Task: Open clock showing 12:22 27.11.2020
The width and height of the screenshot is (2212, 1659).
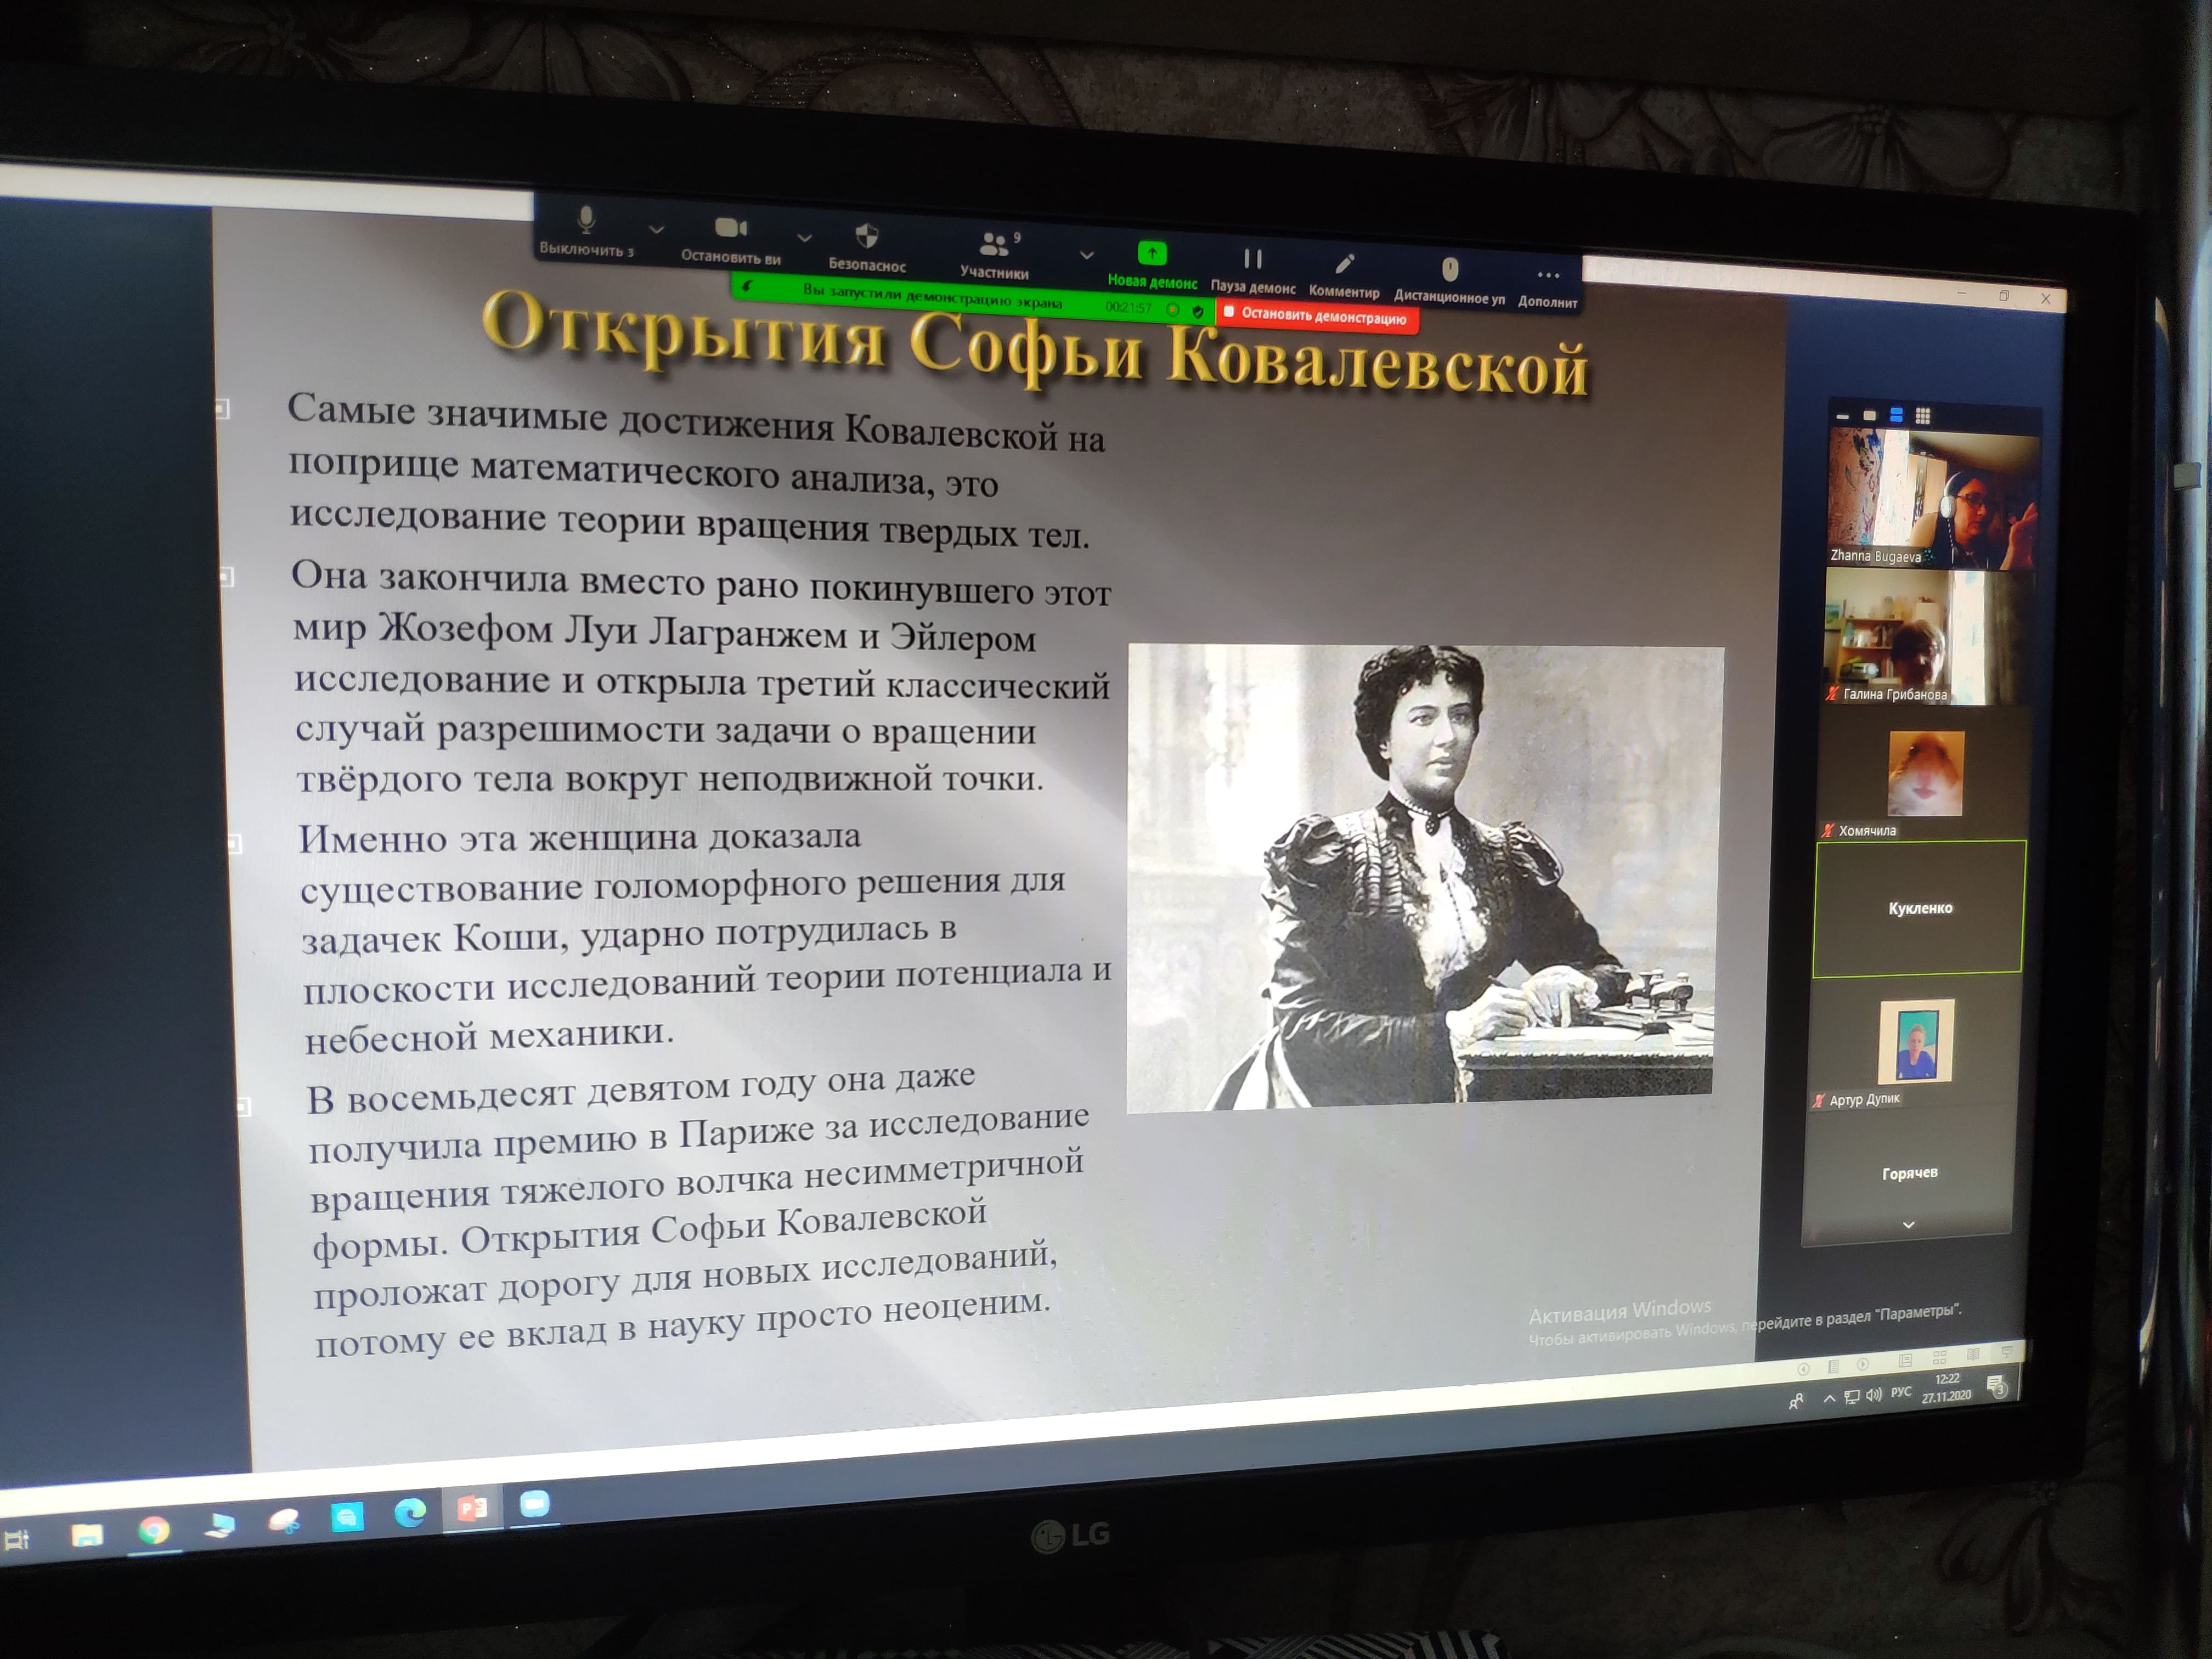Action: coord(1946,1388)
